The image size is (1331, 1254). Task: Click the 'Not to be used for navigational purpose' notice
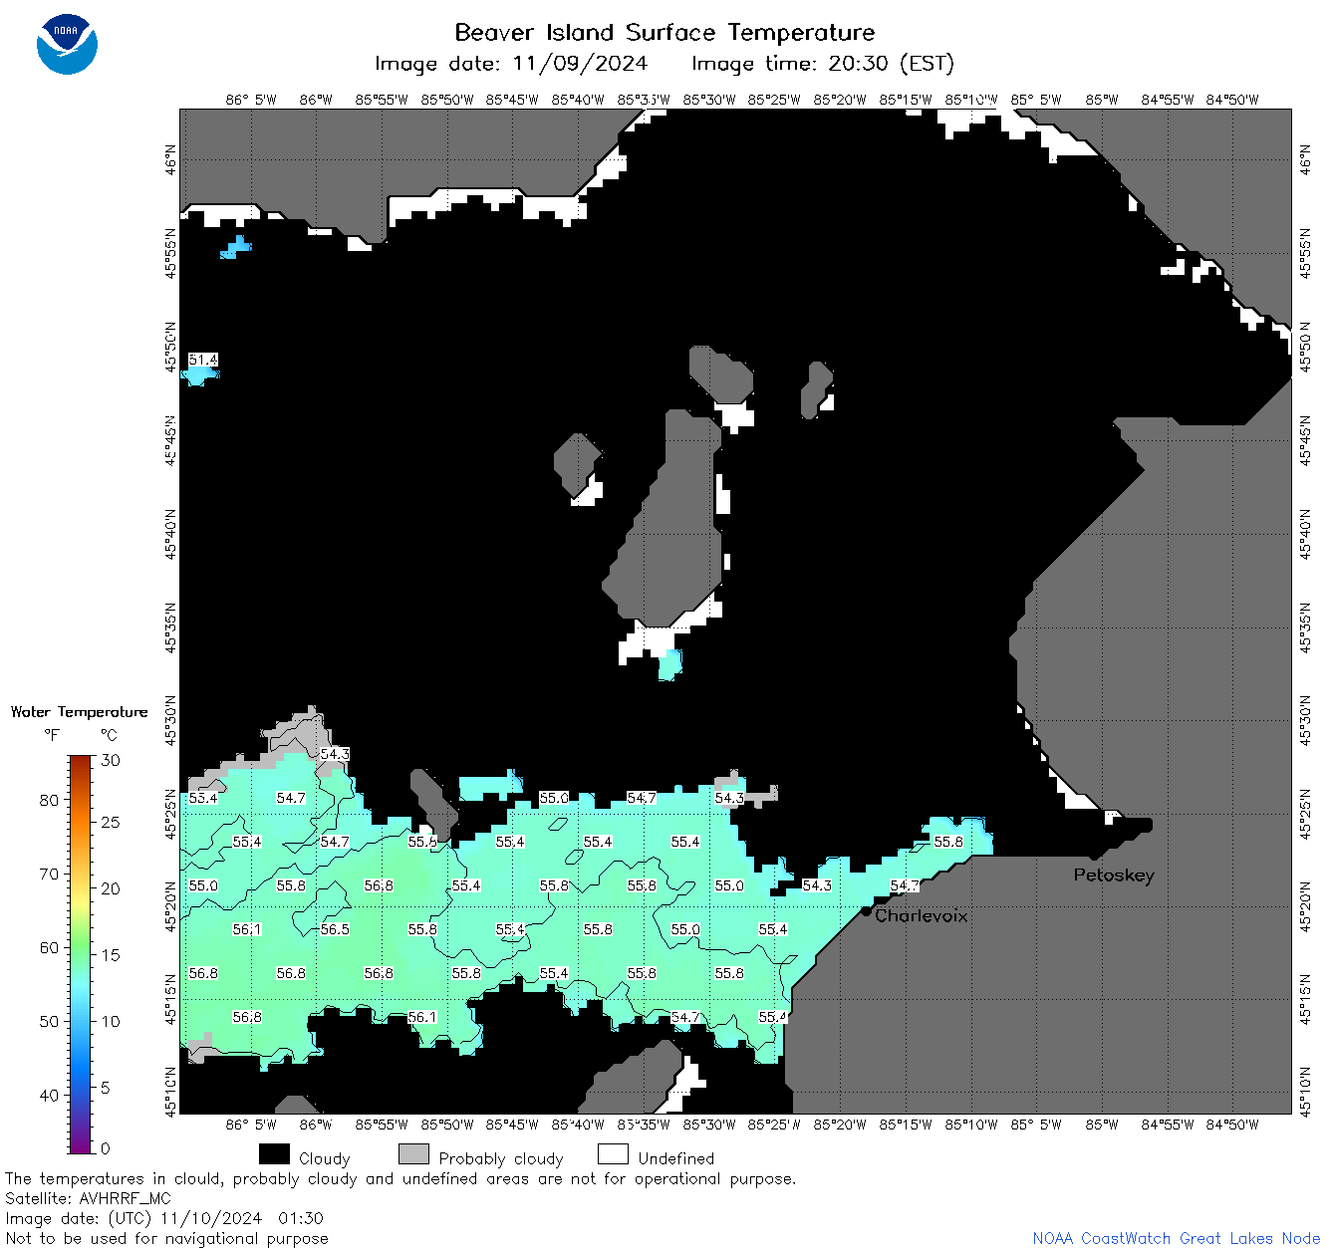click(x=166, y=1238)
